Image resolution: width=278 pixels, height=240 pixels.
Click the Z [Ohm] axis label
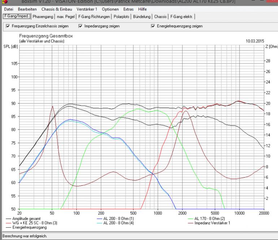click(272, 47)
